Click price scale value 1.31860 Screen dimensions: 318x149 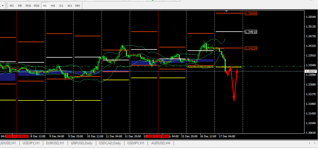tap(311, 104)
